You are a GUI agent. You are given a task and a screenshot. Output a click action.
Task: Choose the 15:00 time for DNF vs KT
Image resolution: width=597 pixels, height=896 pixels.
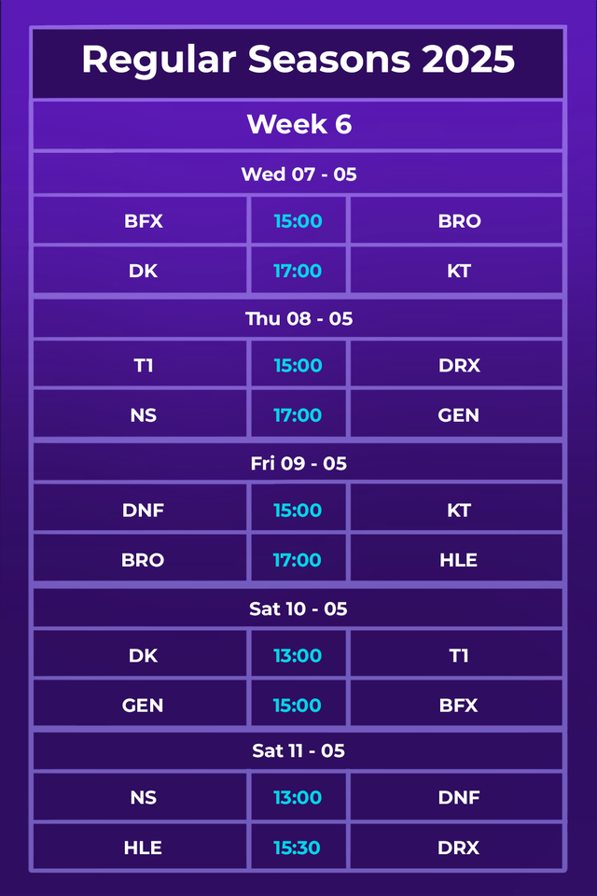(298, 511)
